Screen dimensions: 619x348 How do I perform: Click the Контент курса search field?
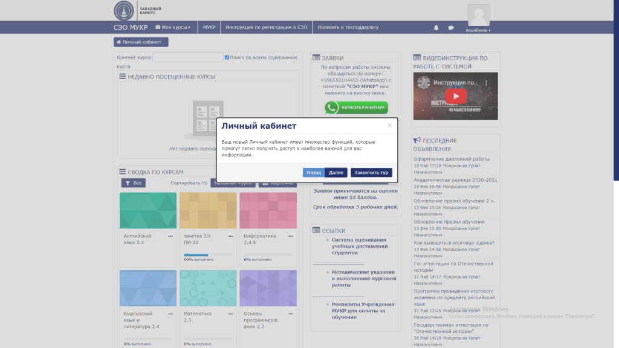pyautogui.click(x=188, y=57)
